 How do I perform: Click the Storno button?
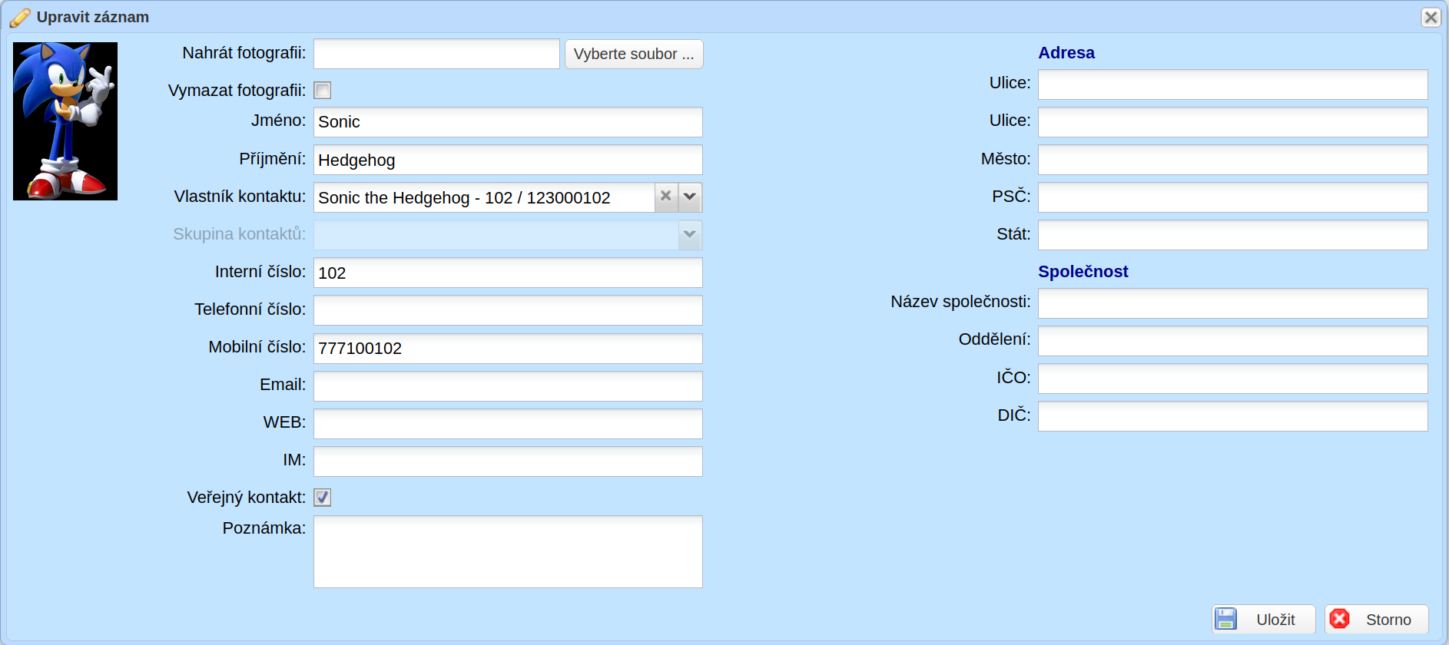pyautogui.click(x=1377, y=619)
